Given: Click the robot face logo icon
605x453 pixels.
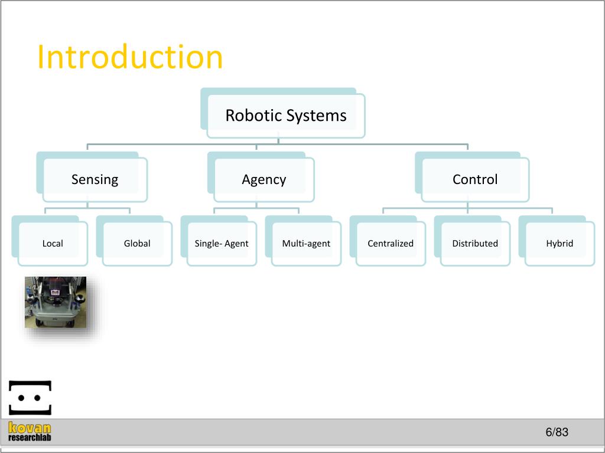Looking at the screenshot, I should pos(30,398).
